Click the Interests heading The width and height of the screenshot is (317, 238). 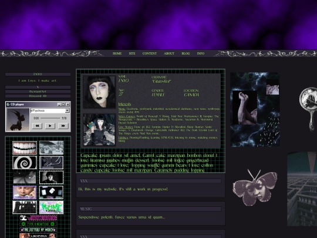click(x=124, y=104)
